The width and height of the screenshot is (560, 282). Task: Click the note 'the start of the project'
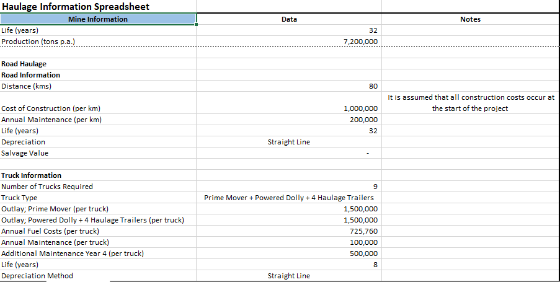tap(469, 108)
